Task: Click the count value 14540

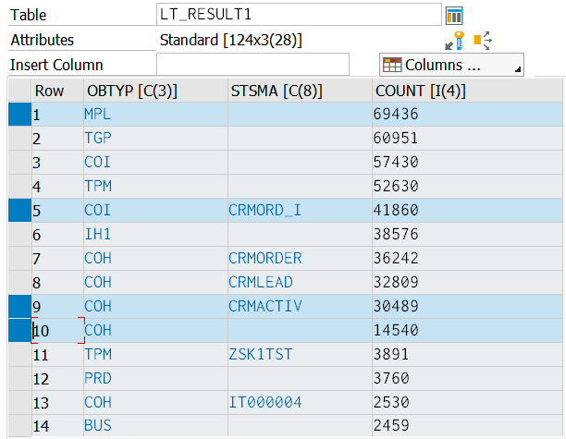Action: (x=467, y=331)
